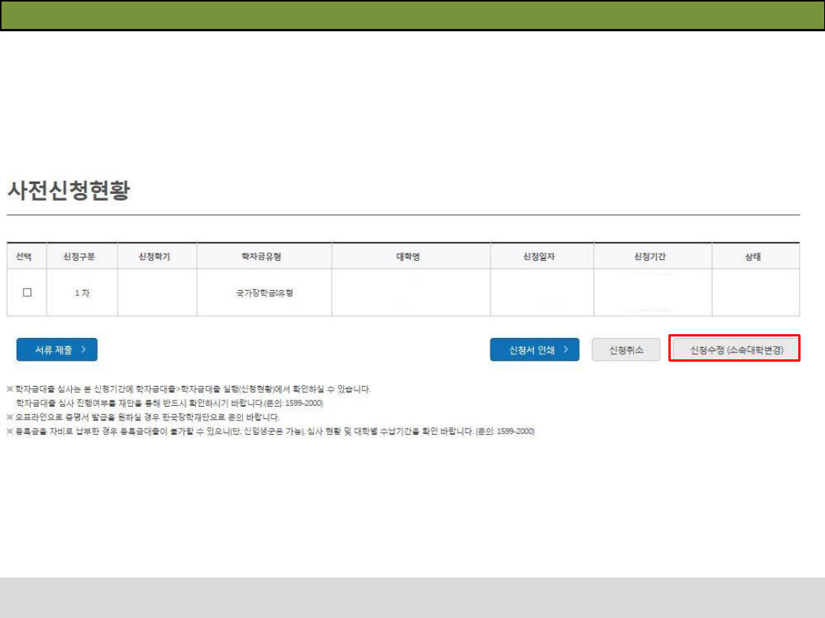Tick the checkbox in the 1차 application row
Screen dimensions: 825x618
click(x=27, y=292)
